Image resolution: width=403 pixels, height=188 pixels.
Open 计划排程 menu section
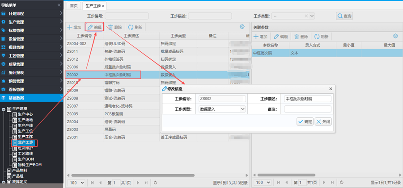tap(32, 13)
